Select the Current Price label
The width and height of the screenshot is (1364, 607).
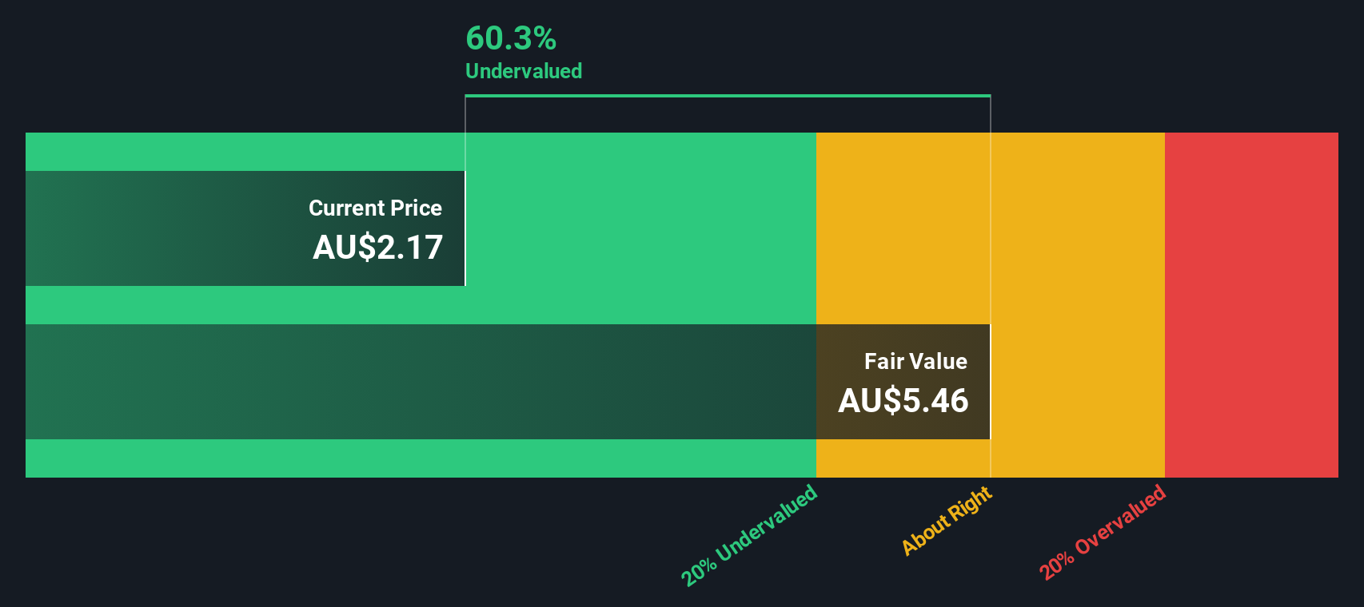click(375, 208)
